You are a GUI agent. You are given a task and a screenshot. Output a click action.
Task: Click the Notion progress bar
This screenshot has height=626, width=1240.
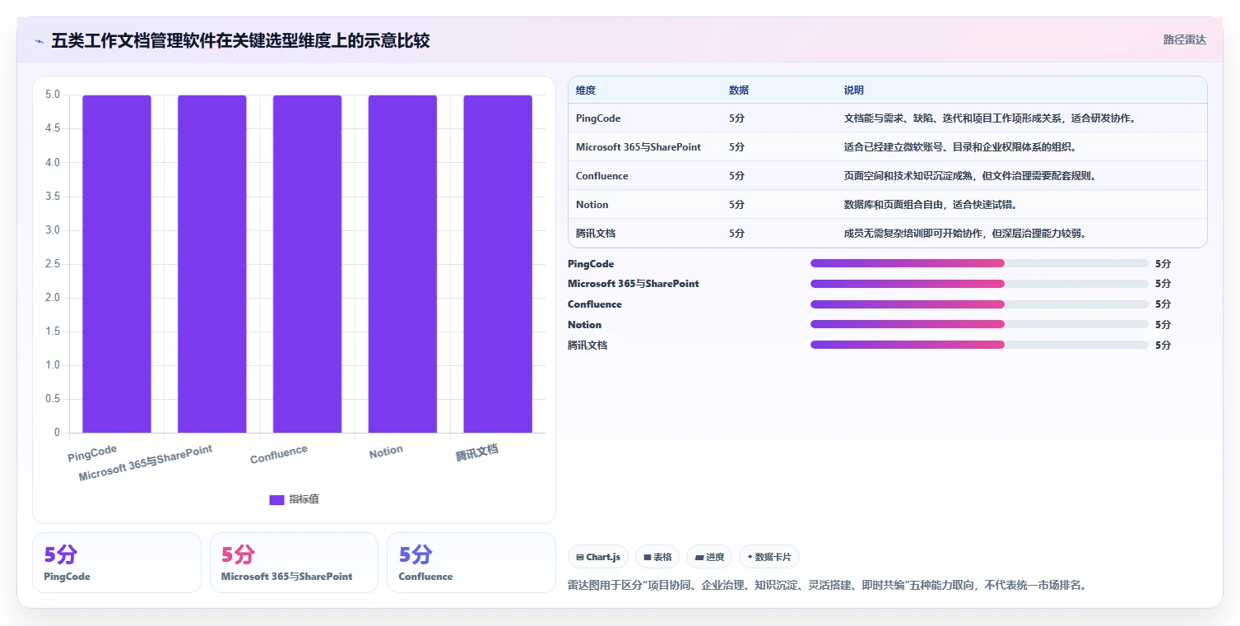click(979, 324)
